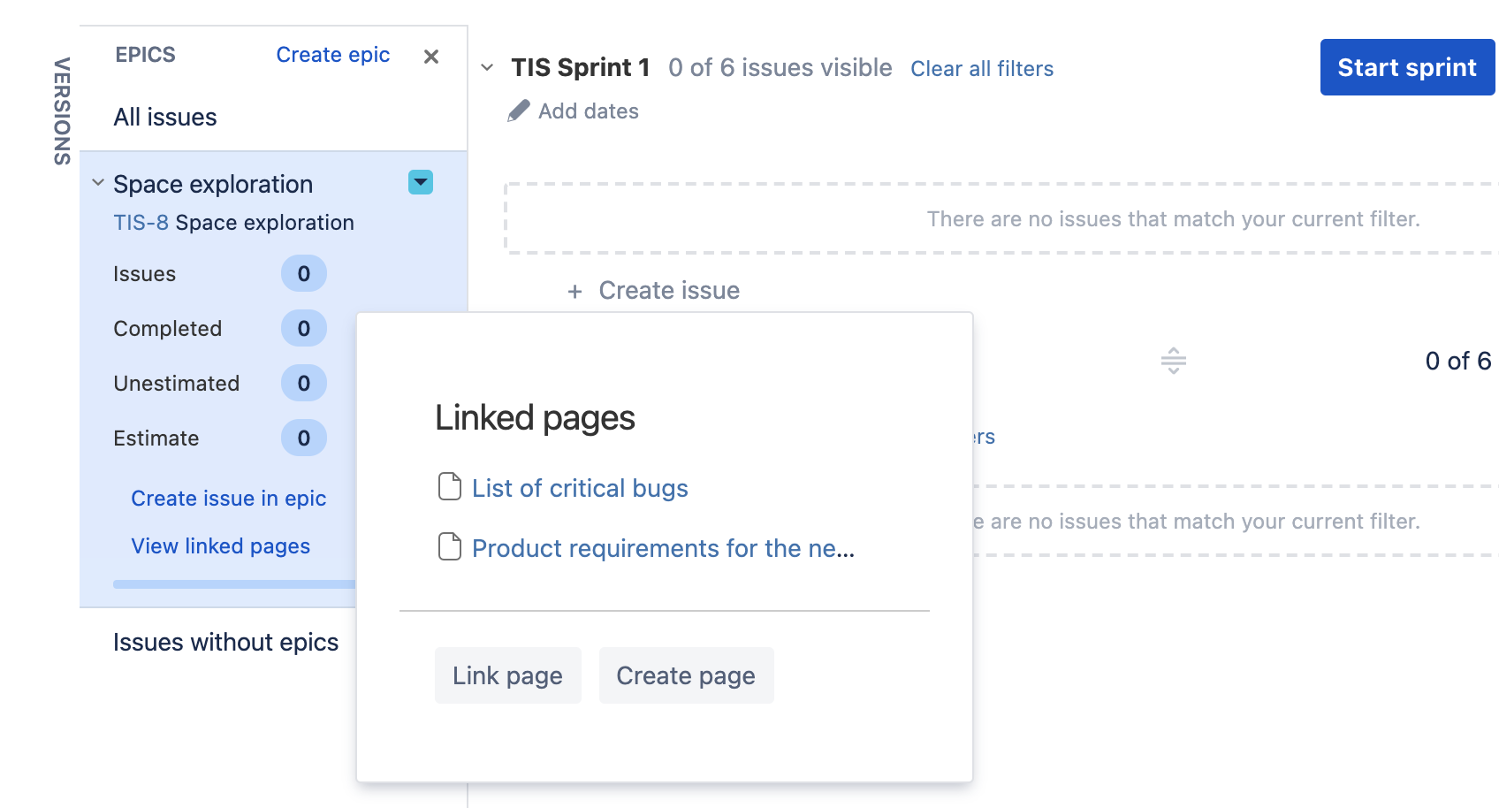
Task: Click the Start sprint button
Action: click(x=1406, y=68)
